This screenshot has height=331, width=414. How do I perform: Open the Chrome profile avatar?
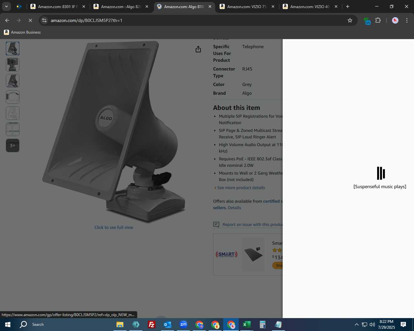coord(395,20)
